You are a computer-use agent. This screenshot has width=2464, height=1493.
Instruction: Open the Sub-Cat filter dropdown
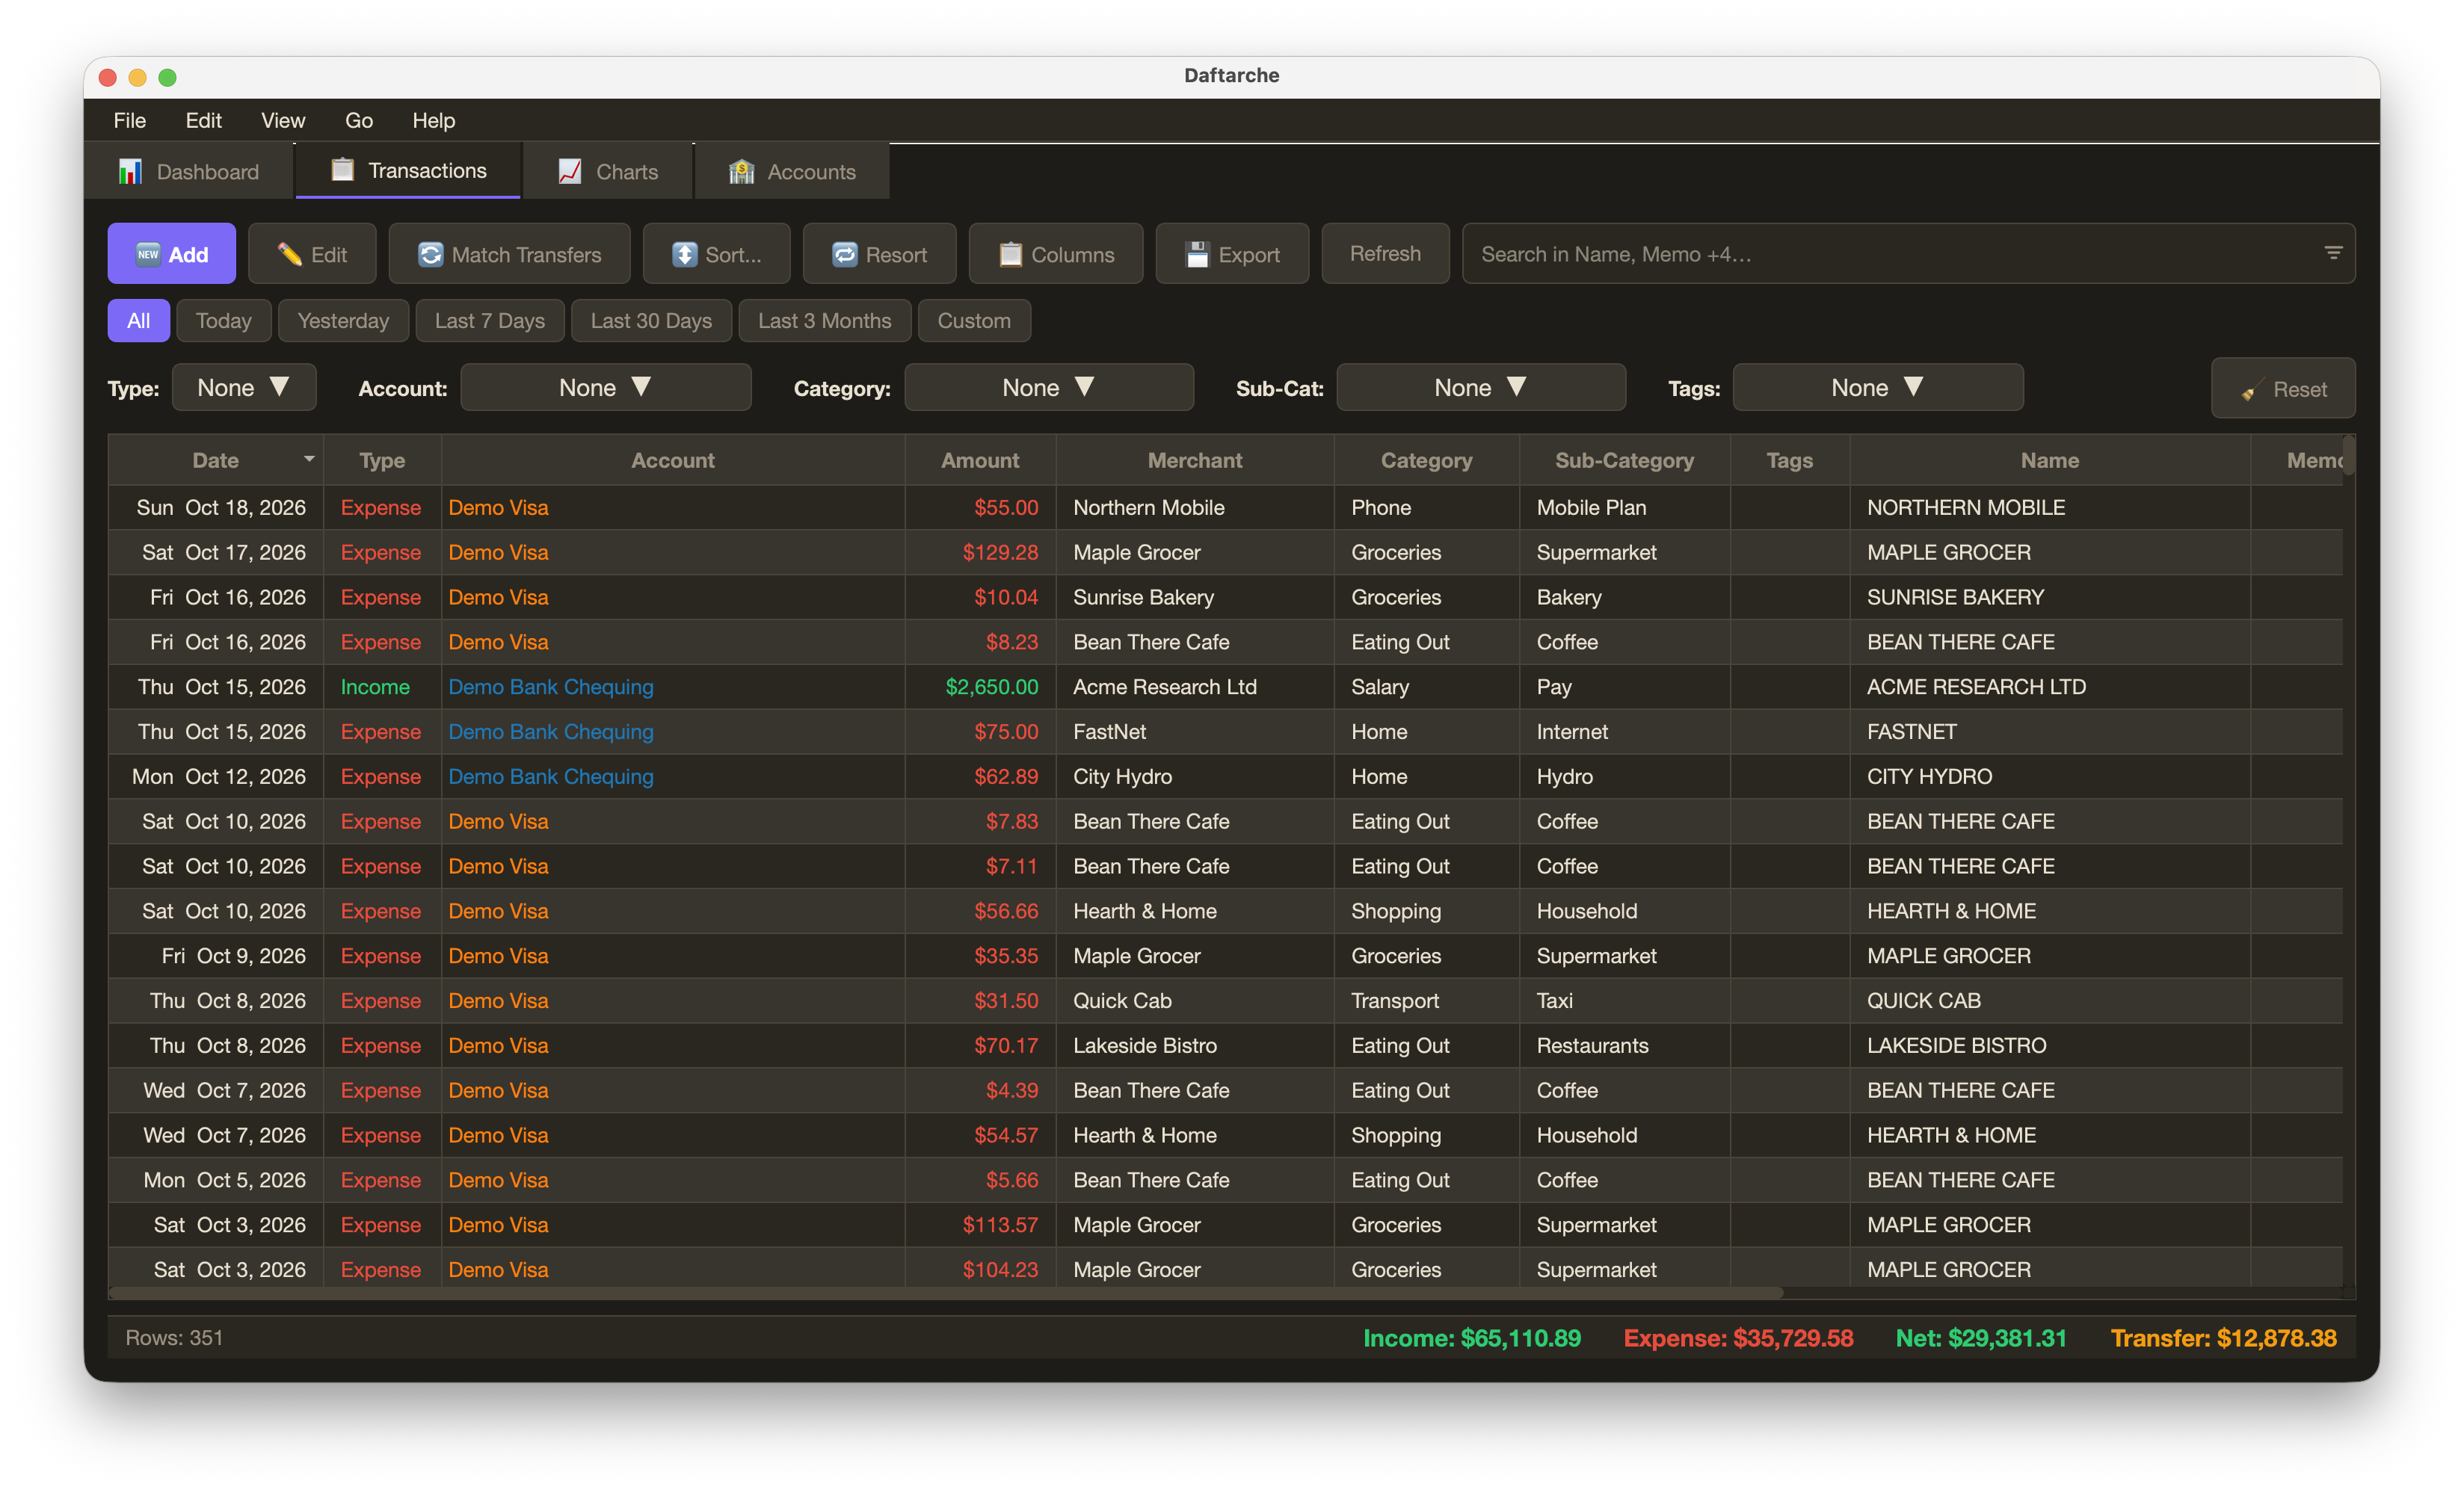point(1481,388)
